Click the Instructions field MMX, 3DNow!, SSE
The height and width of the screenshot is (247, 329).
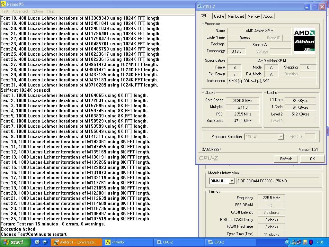(272, 81)
